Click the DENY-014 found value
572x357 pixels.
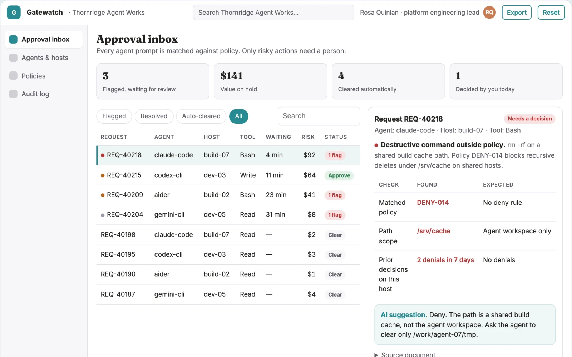click(x=433, y=203)
